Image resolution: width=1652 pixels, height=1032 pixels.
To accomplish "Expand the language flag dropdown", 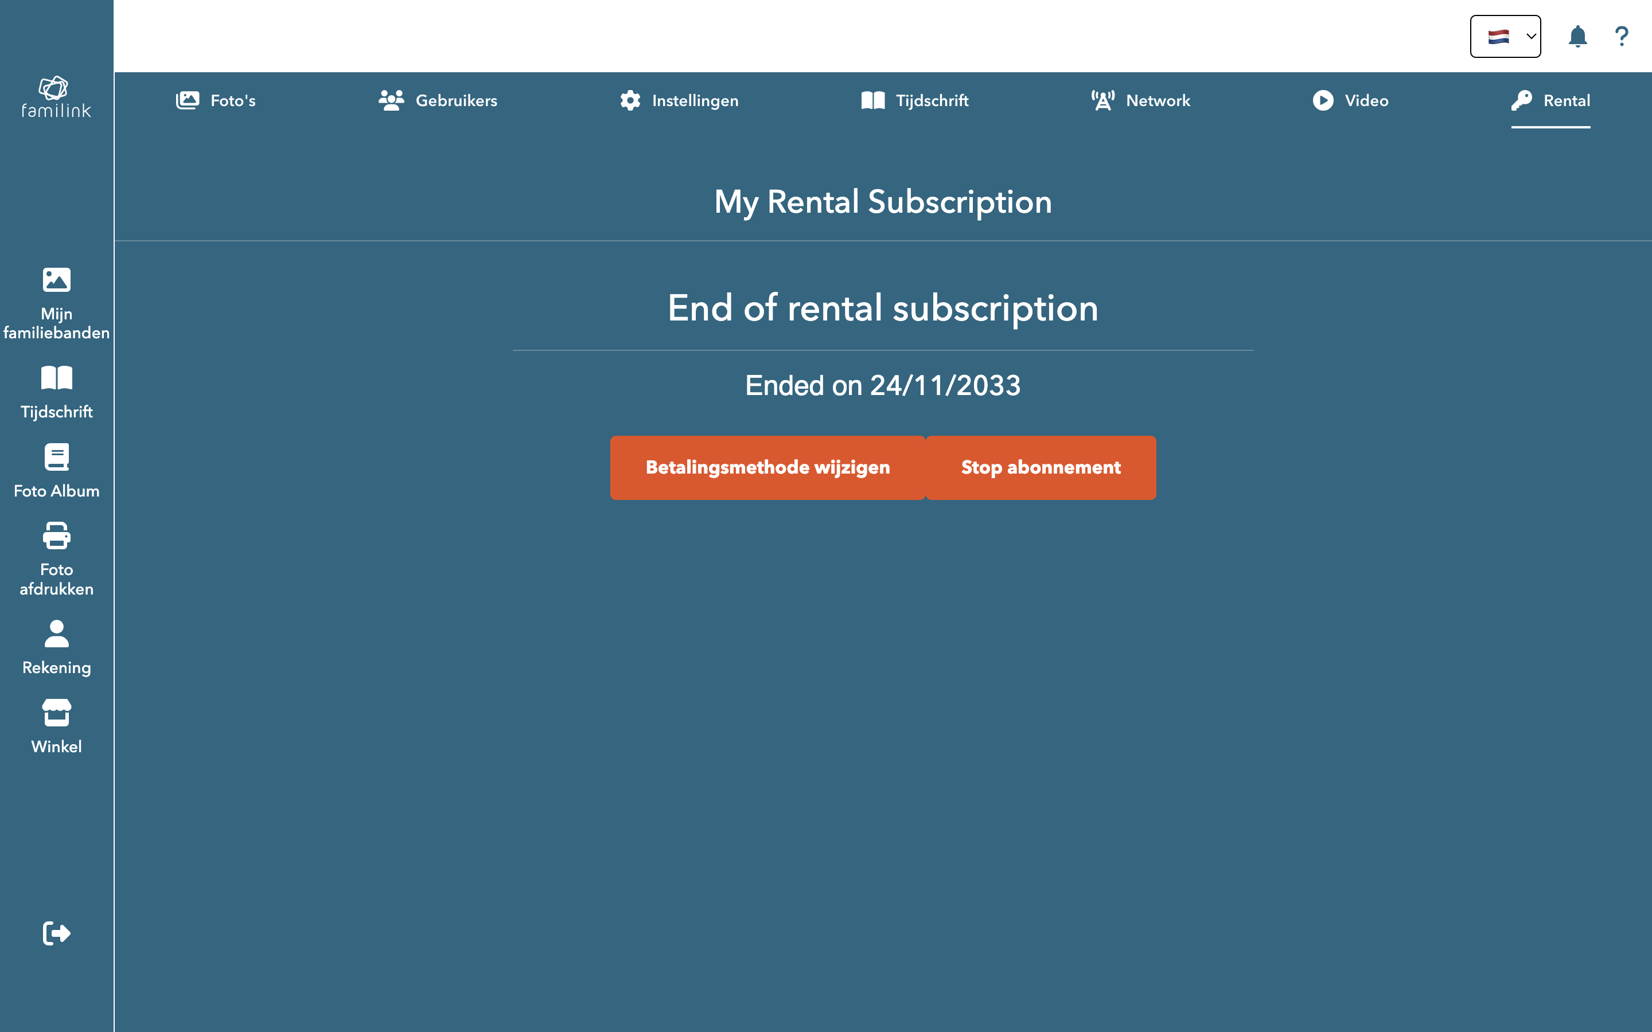I will [1505, 36].
